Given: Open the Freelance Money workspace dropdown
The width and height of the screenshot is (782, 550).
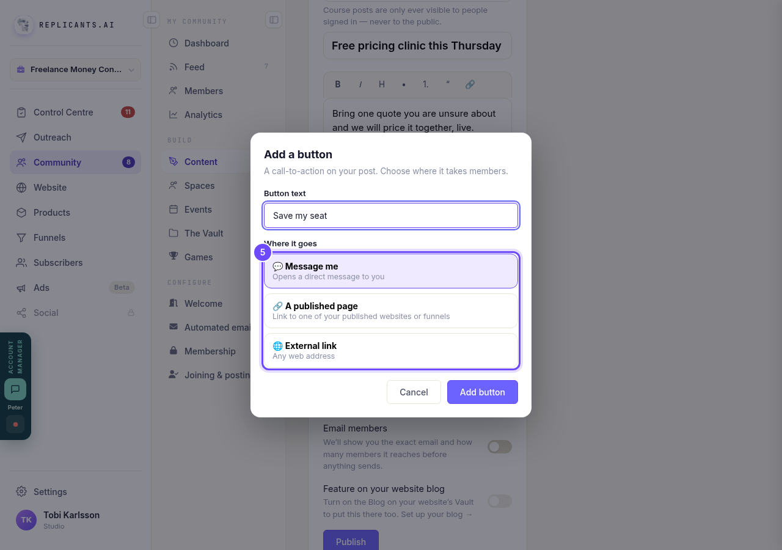Looking at the screenshot, I should 76,70.
